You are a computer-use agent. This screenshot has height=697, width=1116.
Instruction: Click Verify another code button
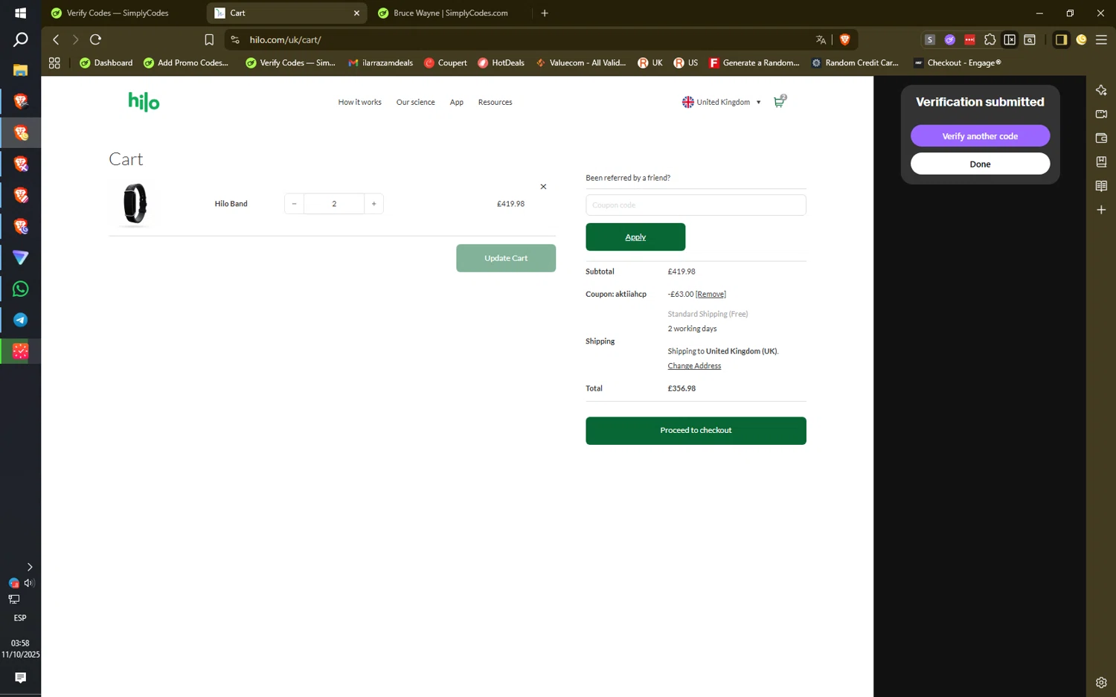click(x=980, y=136)
